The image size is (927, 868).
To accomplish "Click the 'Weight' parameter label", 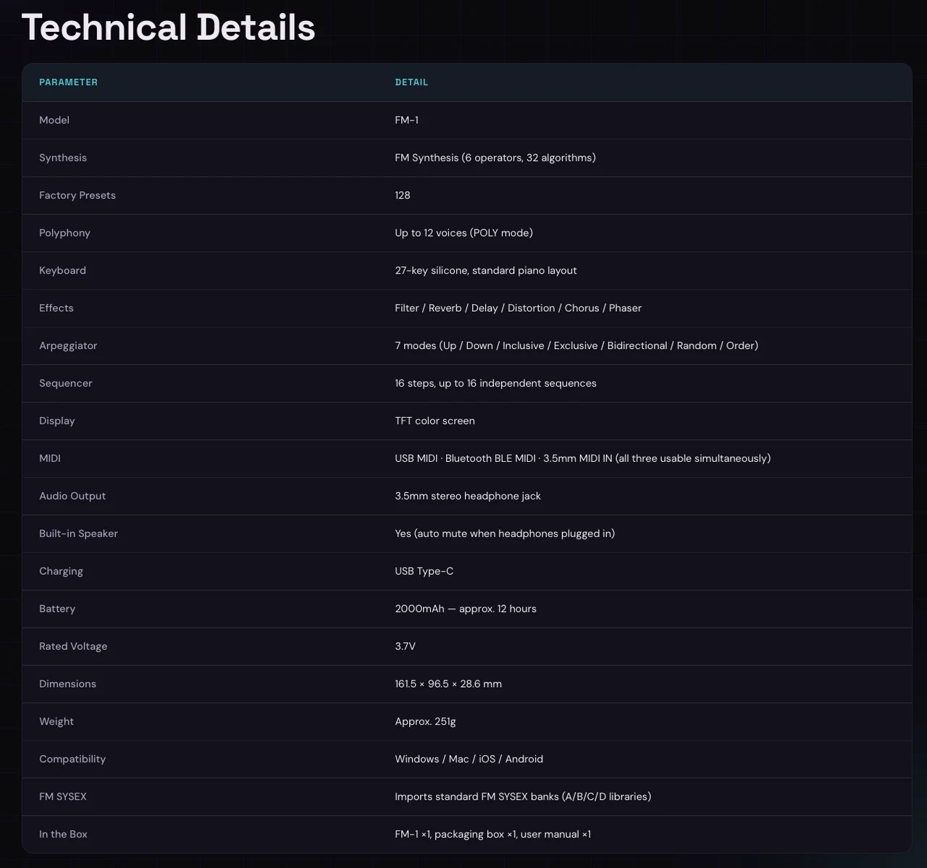I will (x=56, y=722).
